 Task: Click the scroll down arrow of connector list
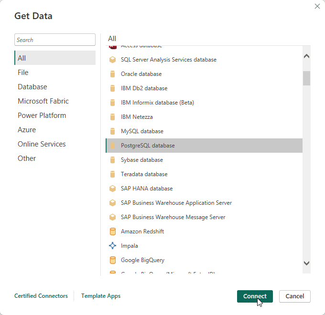(306, 263)
